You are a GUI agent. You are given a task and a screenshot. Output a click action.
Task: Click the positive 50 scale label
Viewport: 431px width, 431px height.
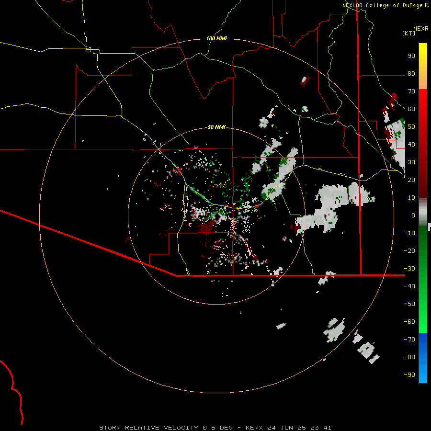tap(411, 127)
